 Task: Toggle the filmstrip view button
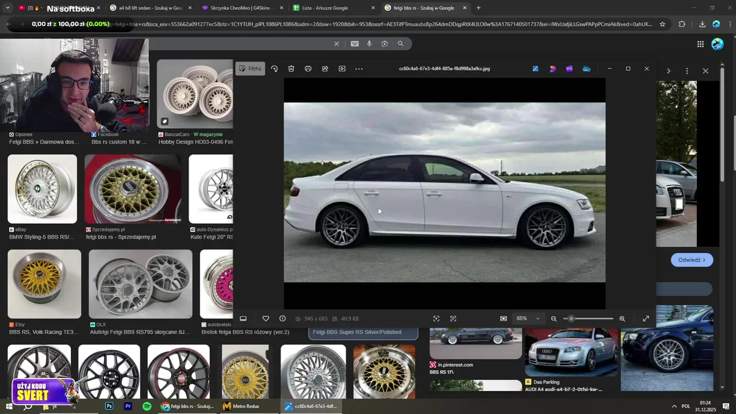click(243, 319)
